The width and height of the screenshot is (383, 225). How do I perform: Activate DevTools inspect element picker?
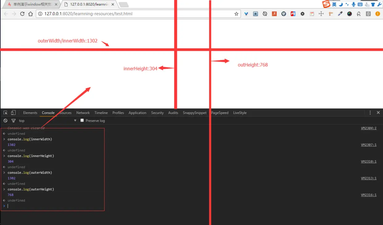coord(5,113)
